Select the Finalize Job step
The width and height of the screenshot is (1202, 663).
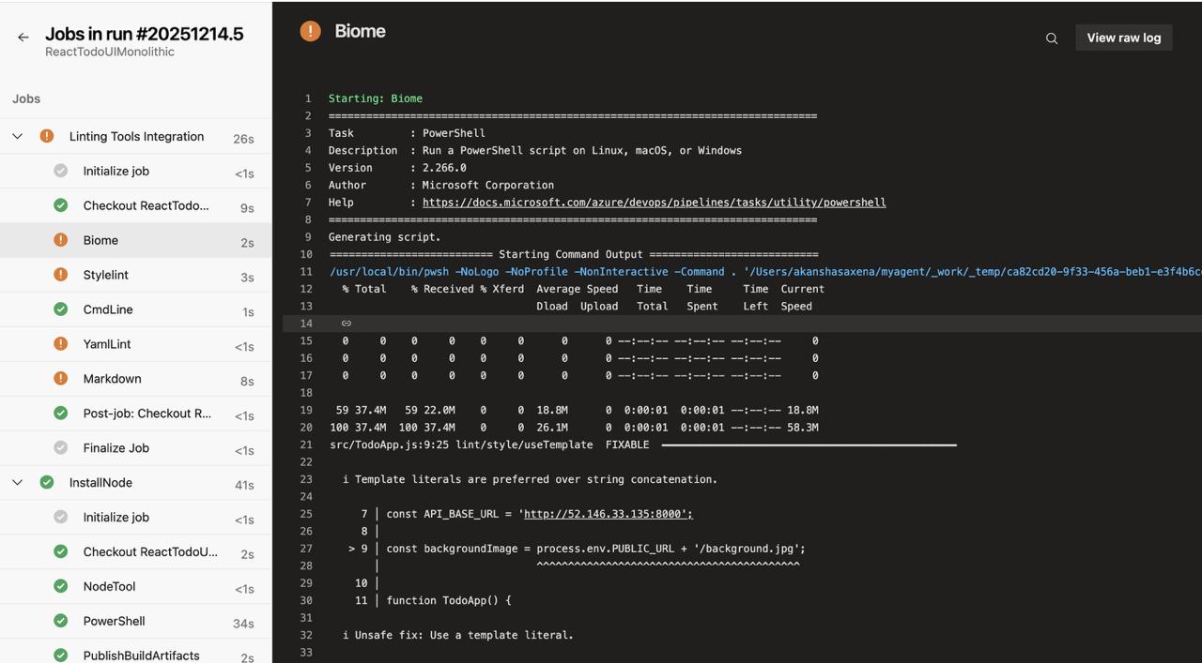[x=136, y=448]
